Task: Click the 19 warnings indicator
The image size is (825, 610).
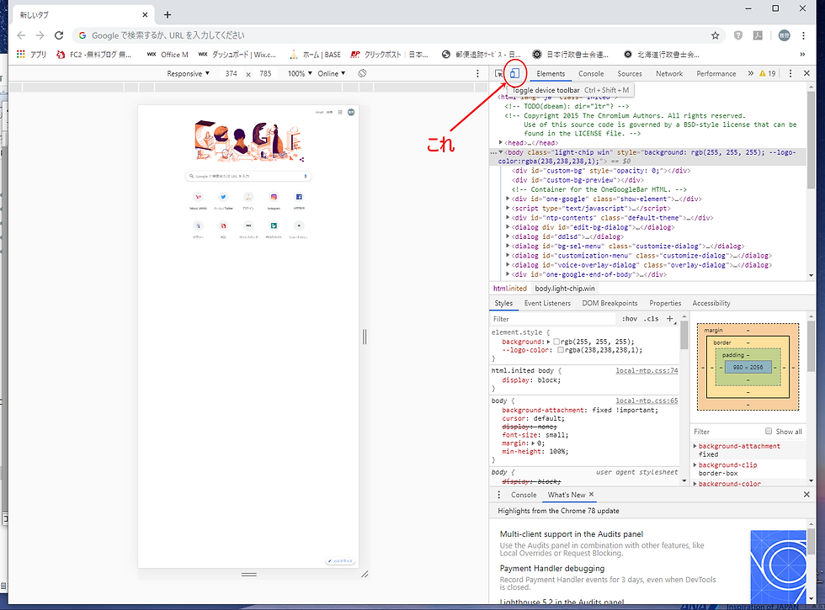Action: click(768, 74)
